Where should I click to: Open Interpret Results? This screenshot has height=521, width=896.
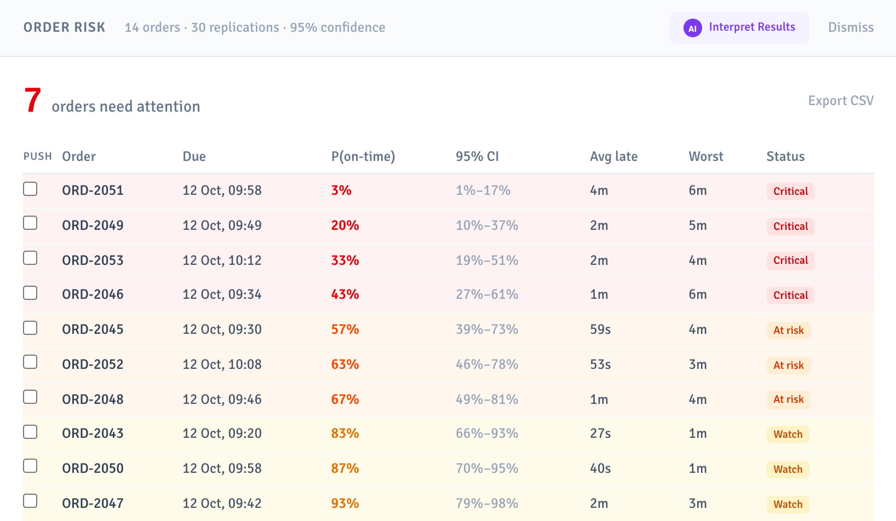coord(739,28)
